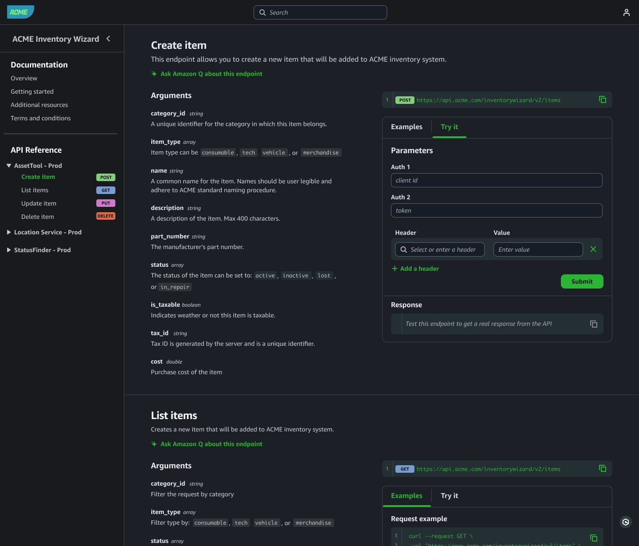The height and width of the screenshot is (546, 639).
Task: Click the sparkle icon under Create item
Action: click(154, 74)
